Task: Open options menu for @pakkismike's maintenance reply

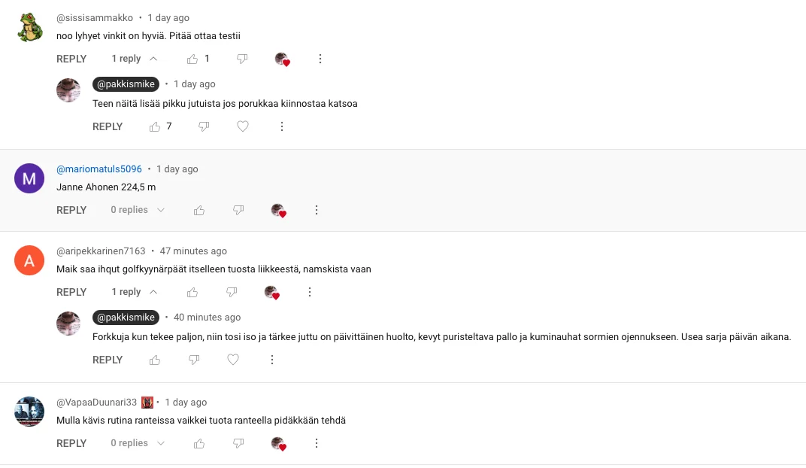Action: (x=271, y=360)
